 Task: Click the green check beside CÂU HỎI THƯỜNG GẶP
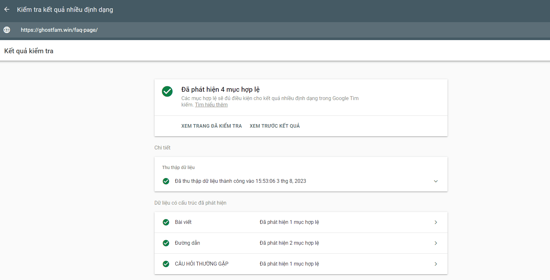166,264
